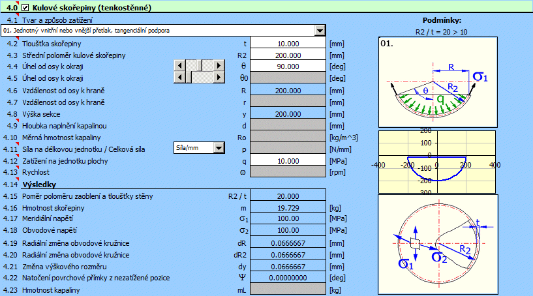Click the 'Střední poloměr kulové skořepiny' label

[74, 55]
